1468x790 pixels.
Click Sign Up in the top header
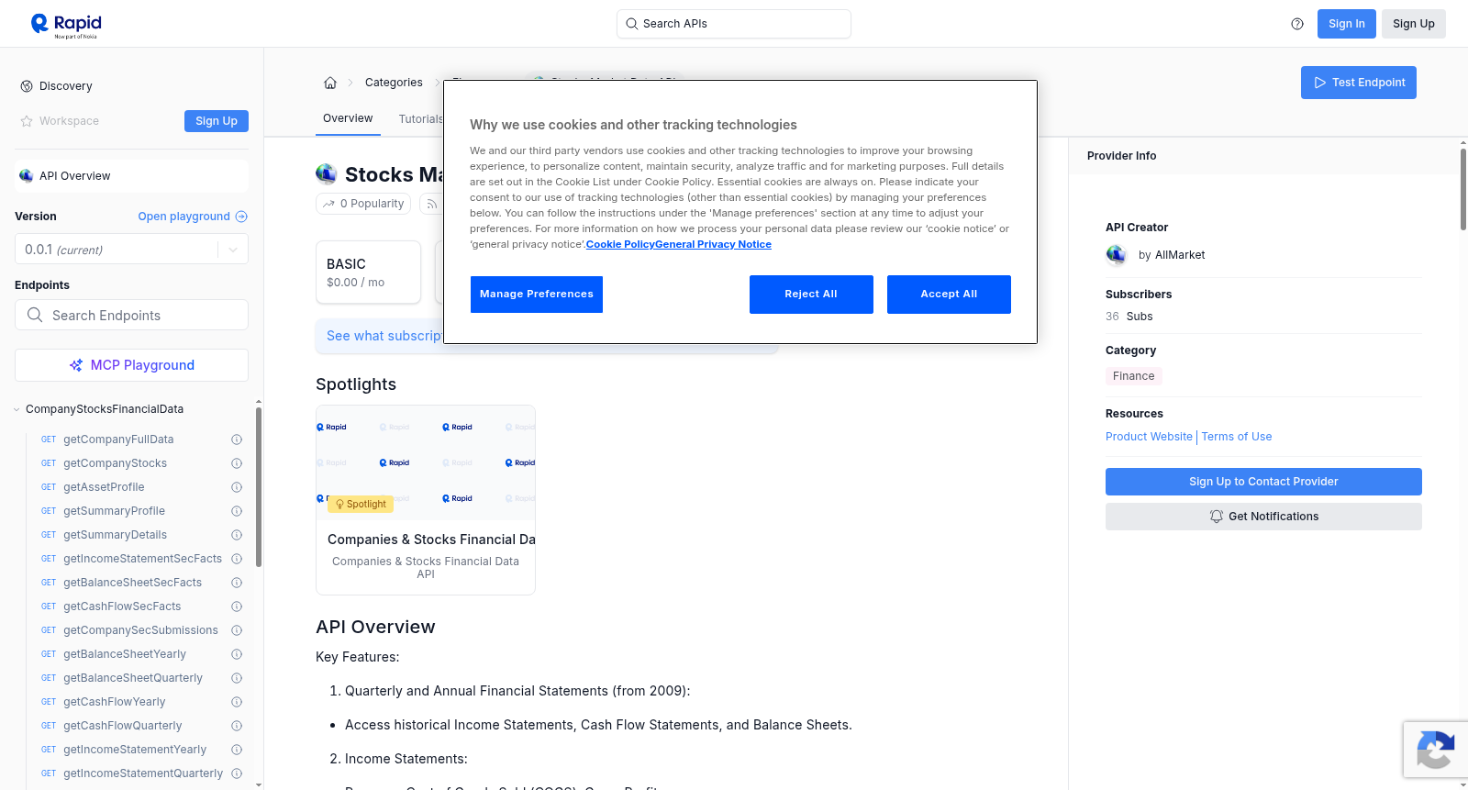(1414, 24)
